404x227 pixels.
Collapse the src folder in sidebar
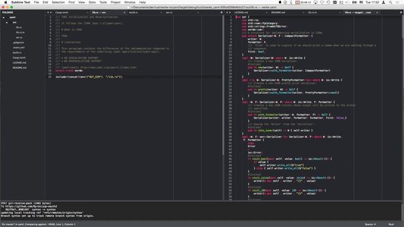pyautogui.click(x=7, y=23)
